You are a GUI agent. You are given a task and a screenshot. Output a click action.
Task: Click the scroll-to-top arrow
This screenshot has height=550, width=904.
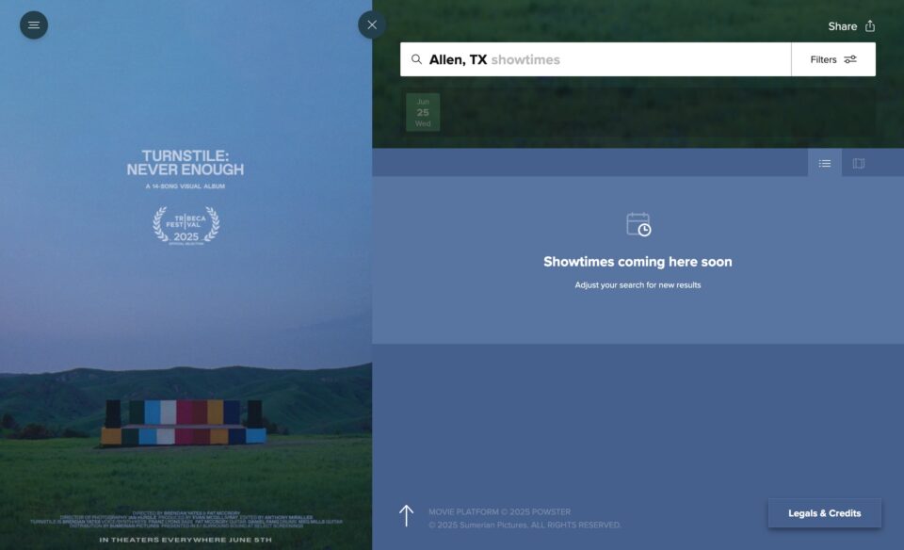pos(407,516)
